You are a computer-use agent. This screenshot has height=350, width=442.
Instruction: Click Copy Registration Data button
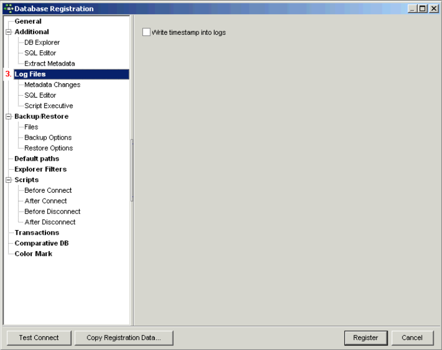coord(123,338)
